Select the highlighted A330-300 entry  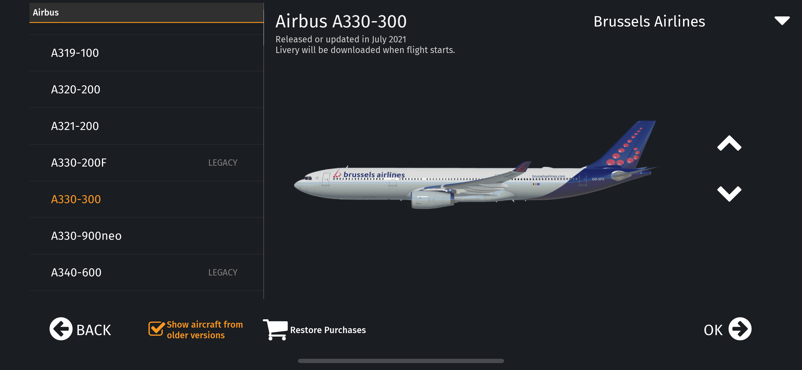(76, 199)
